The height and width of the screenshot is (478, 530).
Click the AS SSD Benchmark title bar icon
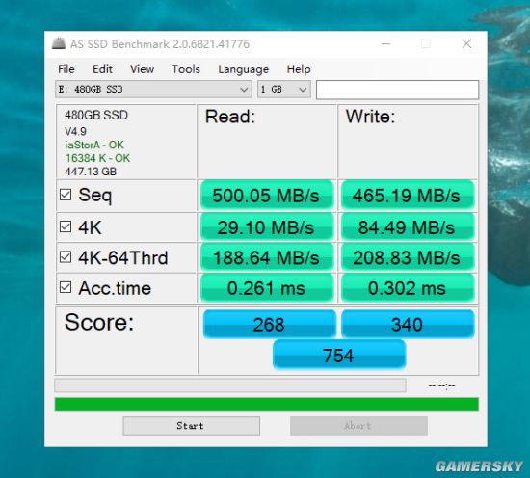tap(59, 43)
